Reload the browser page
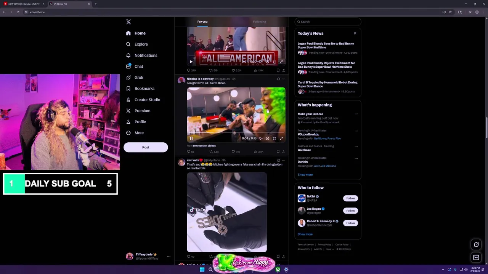The image size is (488, 274). (x=18, y=12)
